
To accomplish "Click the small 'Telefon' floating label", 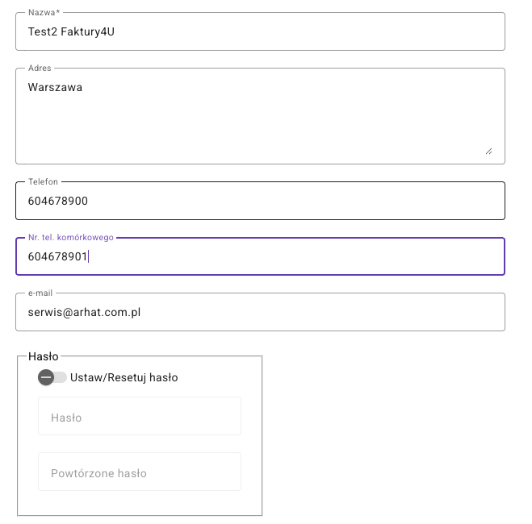I will tap(44, 182).
